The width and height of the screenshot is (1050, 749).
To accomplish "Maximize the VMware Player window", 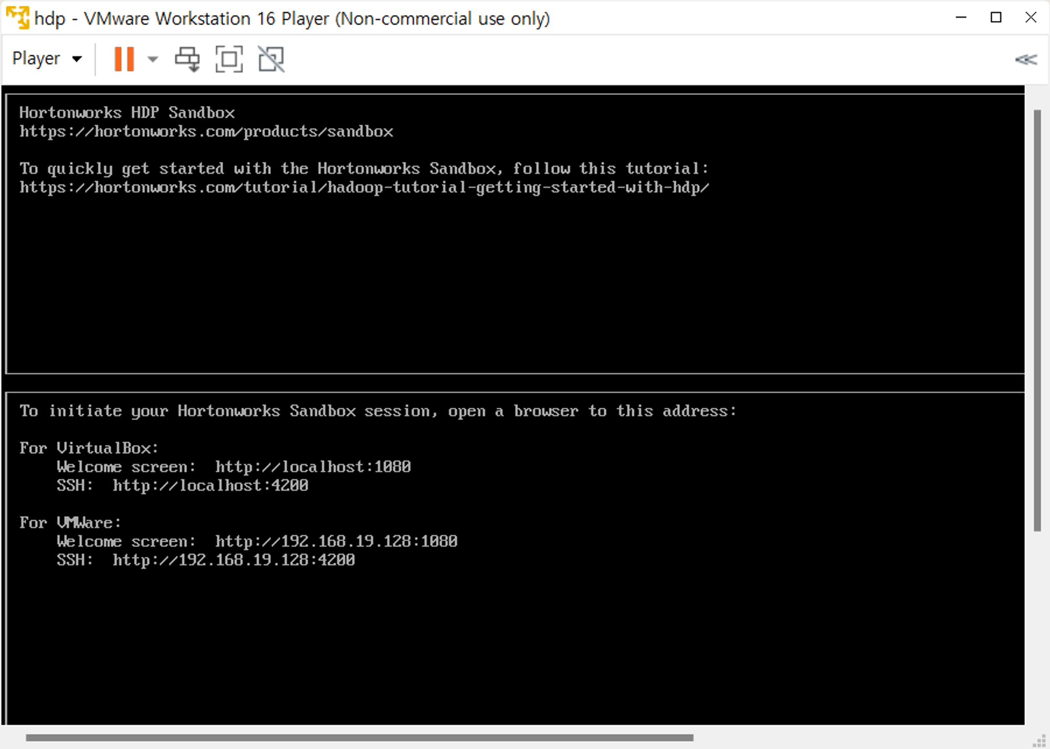I will tap(996, 17).
